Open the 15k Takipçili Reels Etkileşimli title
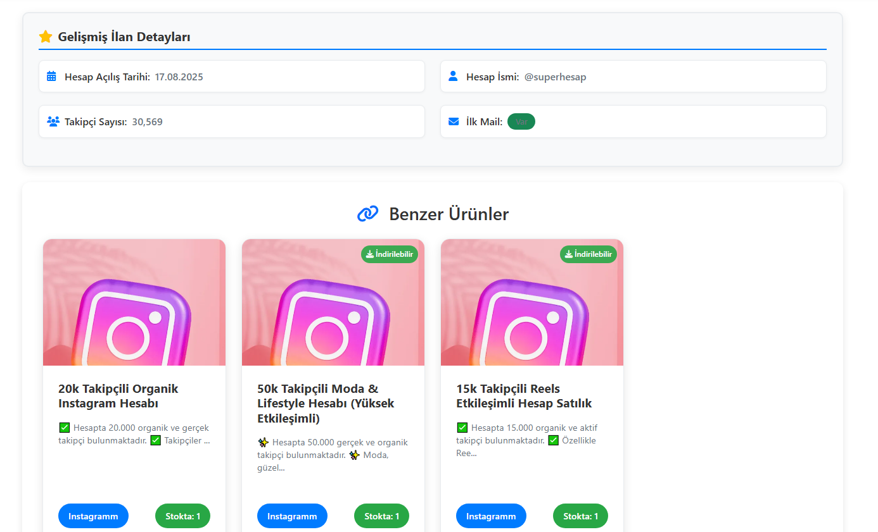Screen dimensions: 878x532 point(524,396)
